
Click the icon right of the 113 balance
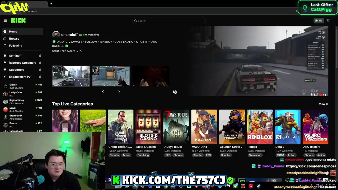coord(328,21)
